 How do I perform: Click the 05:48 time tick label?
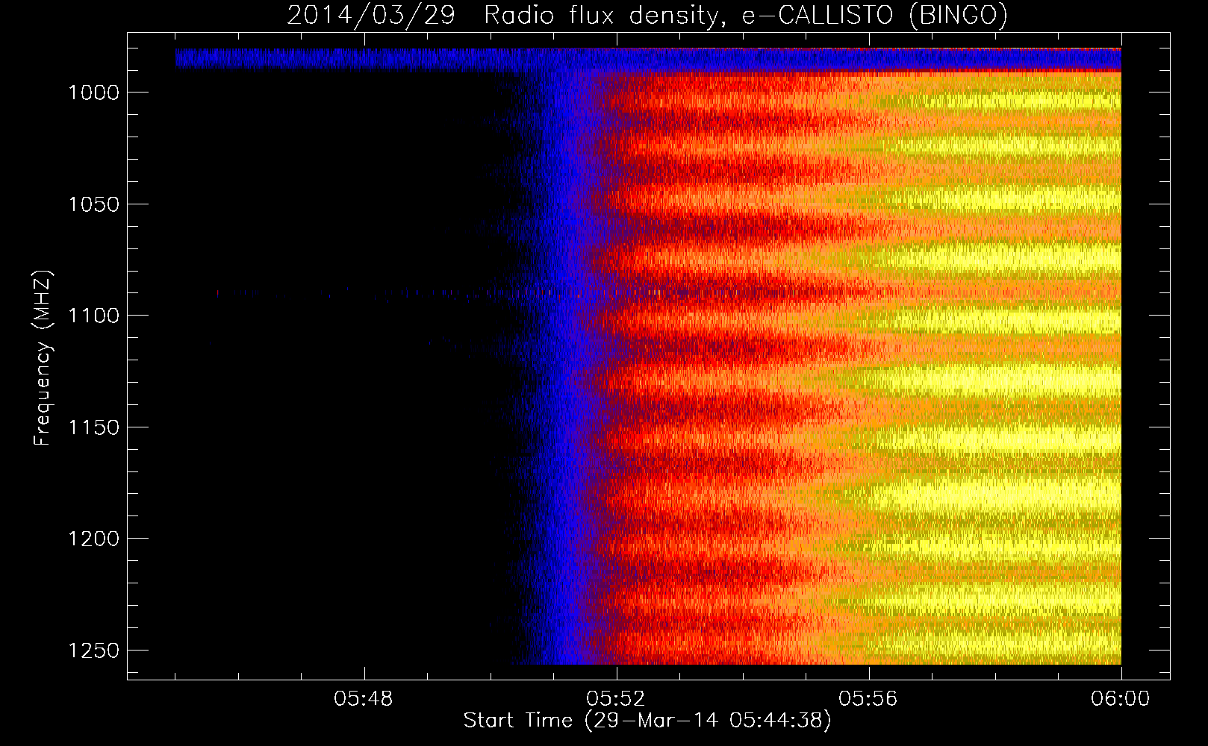(x=364, y=699)
